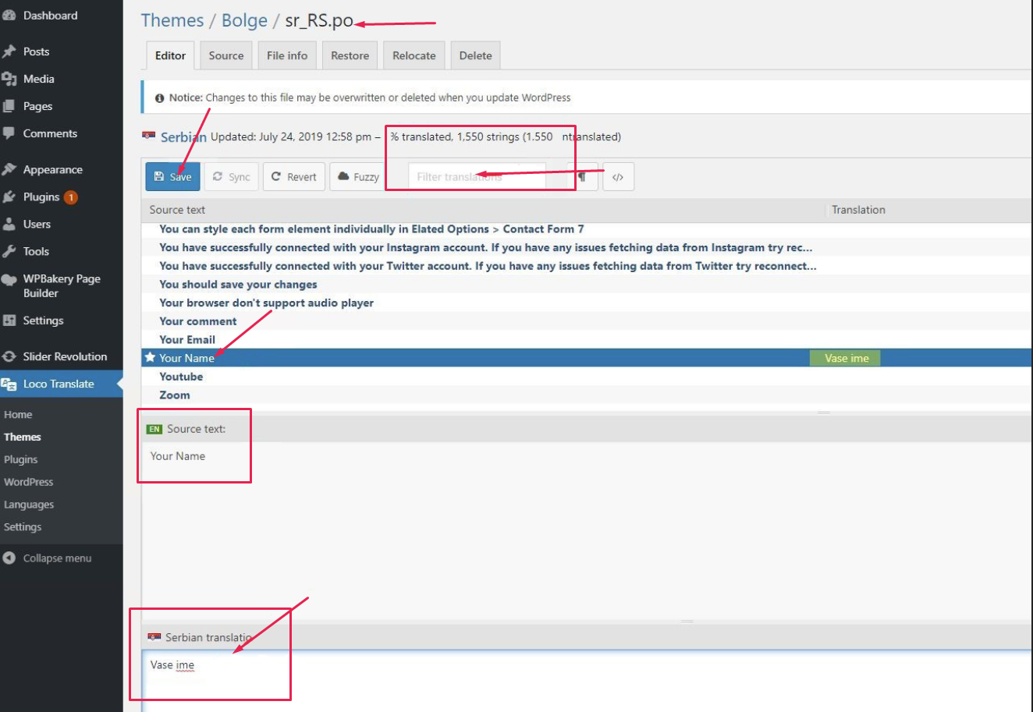Sort by the Source text column header

pos(177,210)
